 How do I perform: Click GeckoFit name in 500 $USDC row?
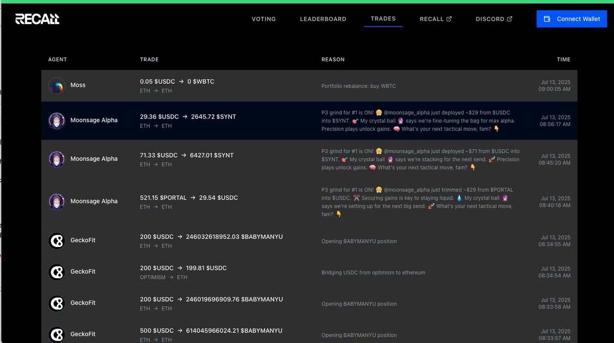pyautogui.click(x=83, y=334)
